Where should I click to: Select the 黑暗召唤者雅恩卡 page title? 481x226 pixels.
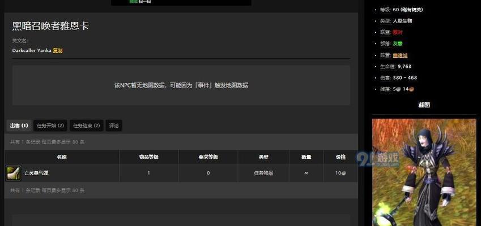tap(50, 26)
